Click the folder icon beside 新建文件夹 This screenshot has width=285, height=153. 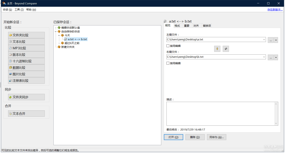[x=59, y=47]
